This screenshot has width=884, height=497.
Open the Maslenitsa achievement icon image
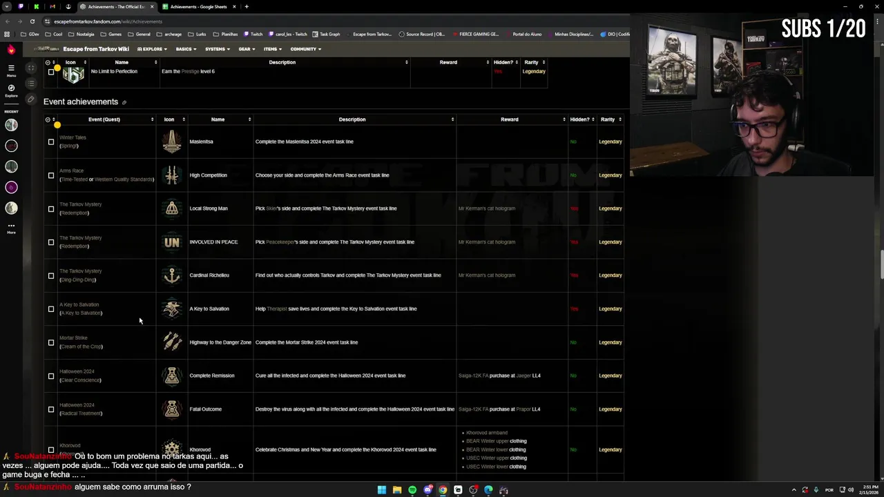pyautogui.click(x=172, y=142)
